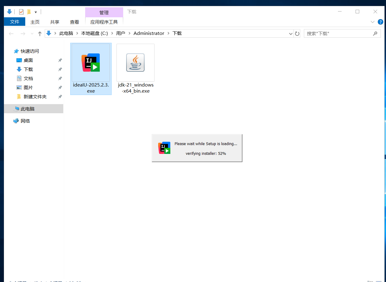Collapse the ribbon with the chevron toggle
The width and height of the screenshot is (386, 282).
point(372,22)
